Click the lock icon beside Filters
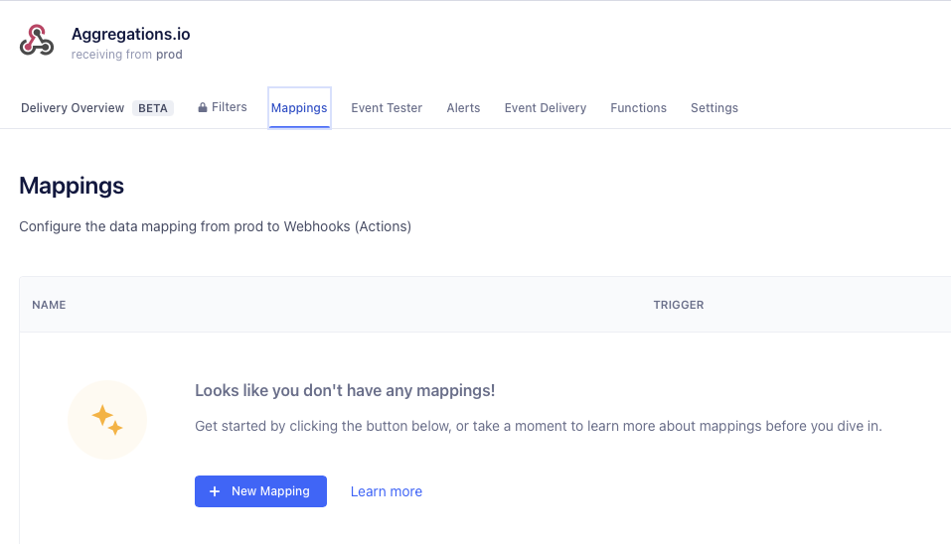 point(203,107)
